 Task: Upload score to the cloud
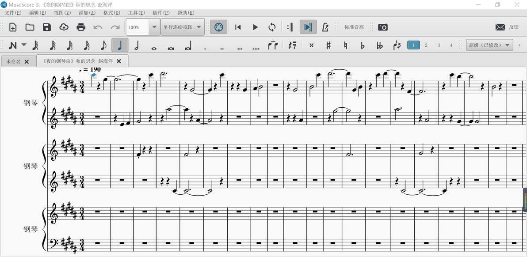[x=64, y=27]
